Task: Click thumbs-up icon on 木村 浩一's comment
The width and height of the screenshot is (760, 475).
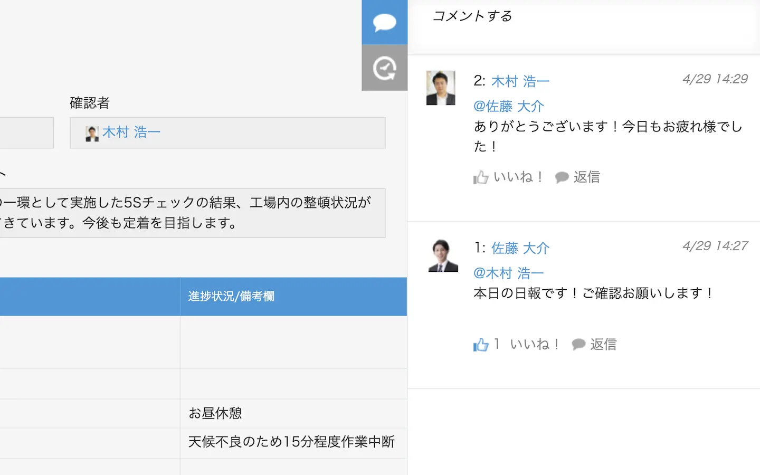Action: point(481,177)
